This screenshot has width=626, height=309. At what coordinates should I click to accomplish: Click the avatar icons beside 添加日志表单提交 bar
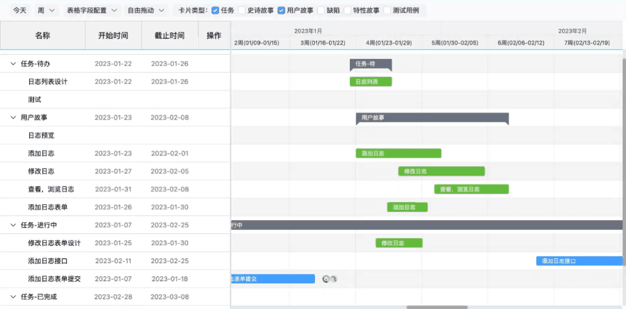tap(330, 278)
